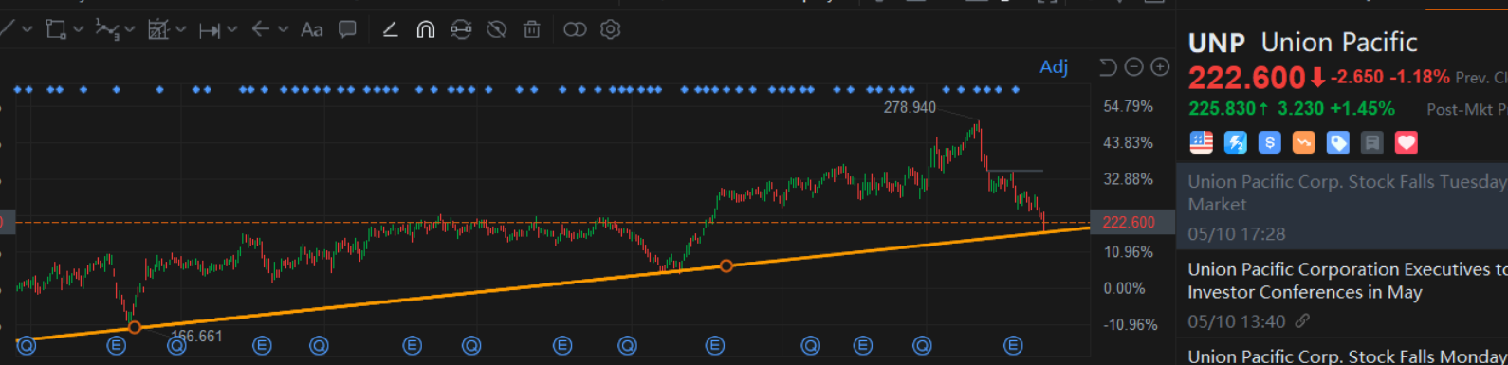The height and width of the screenshot is (365, 1508).
Task: Click the red heart watchlist icon
Action: (x=1407, y=142)
